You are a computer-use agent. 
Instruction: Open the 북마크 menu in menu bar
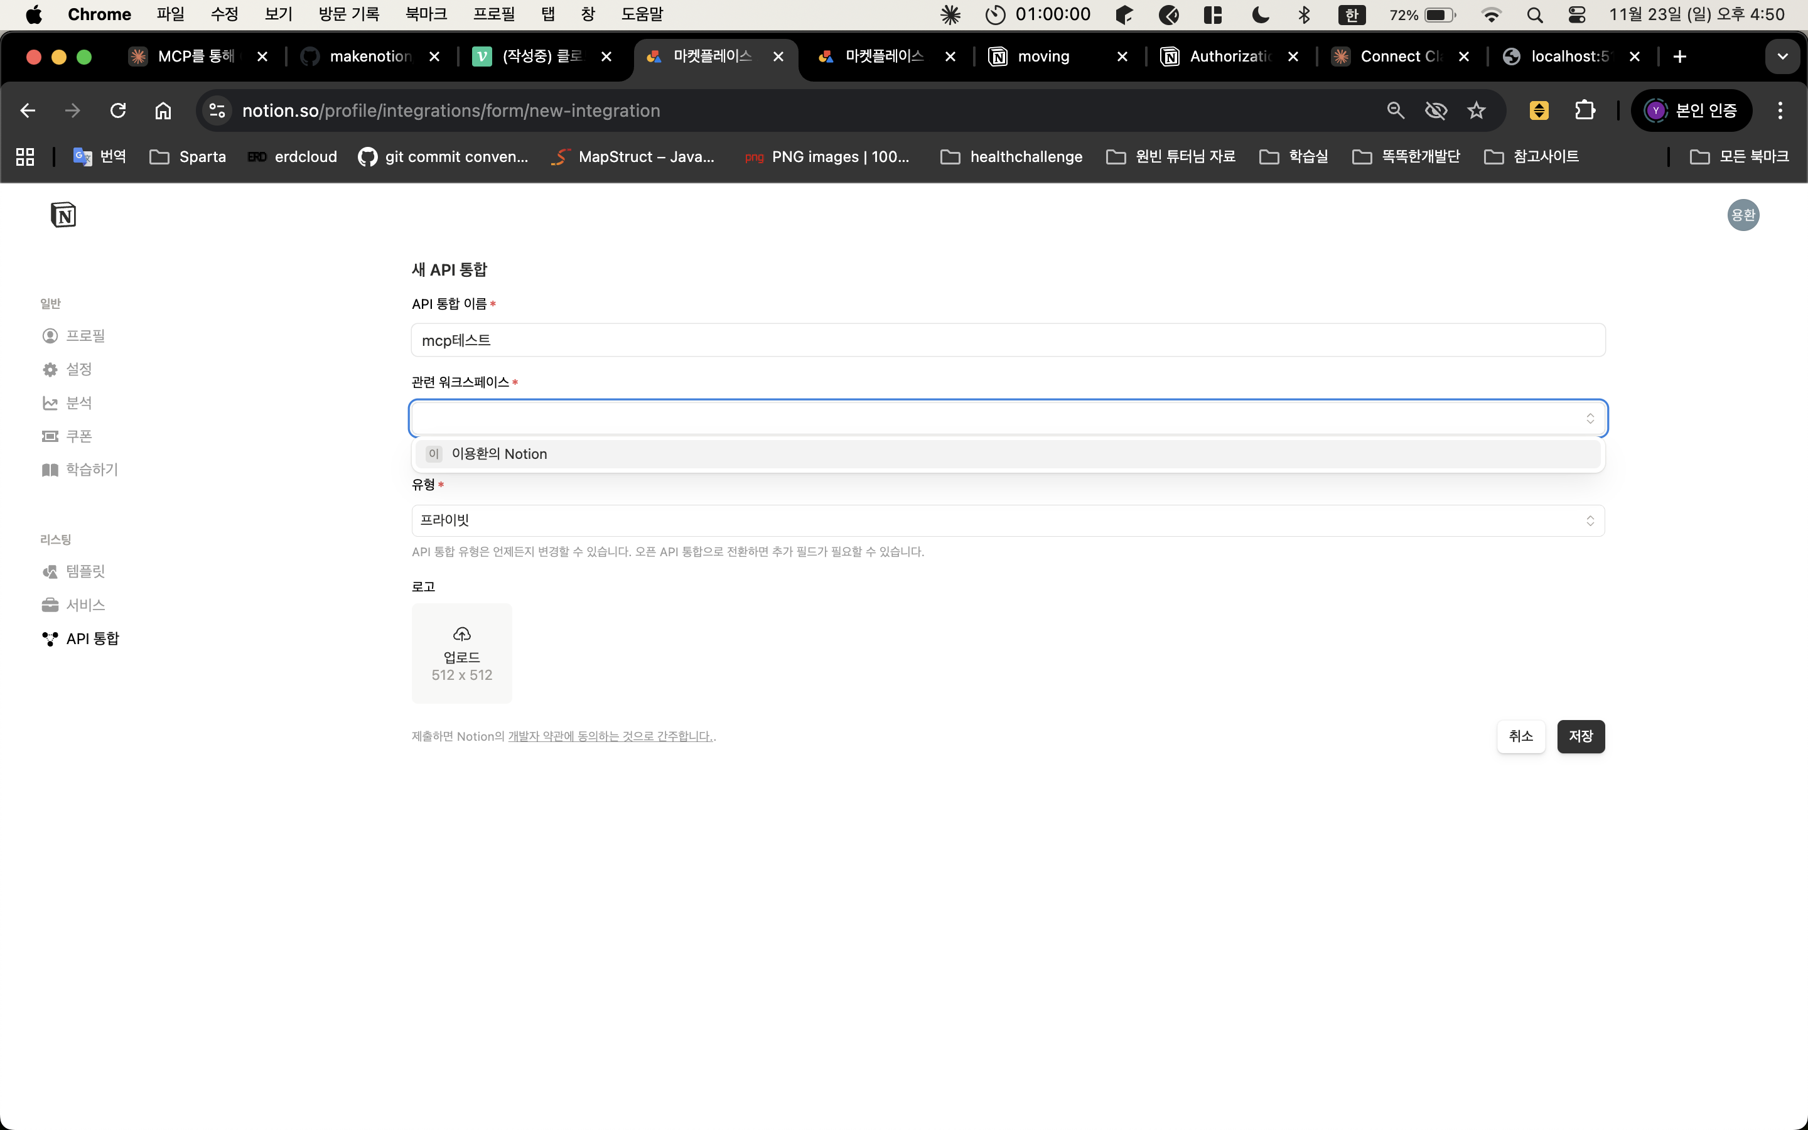[x=426, y=14]
